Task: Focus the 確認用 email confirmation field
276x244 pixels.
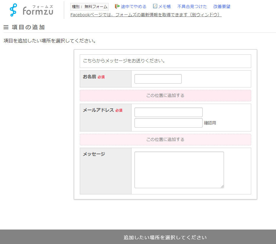Action: (168, 123)
